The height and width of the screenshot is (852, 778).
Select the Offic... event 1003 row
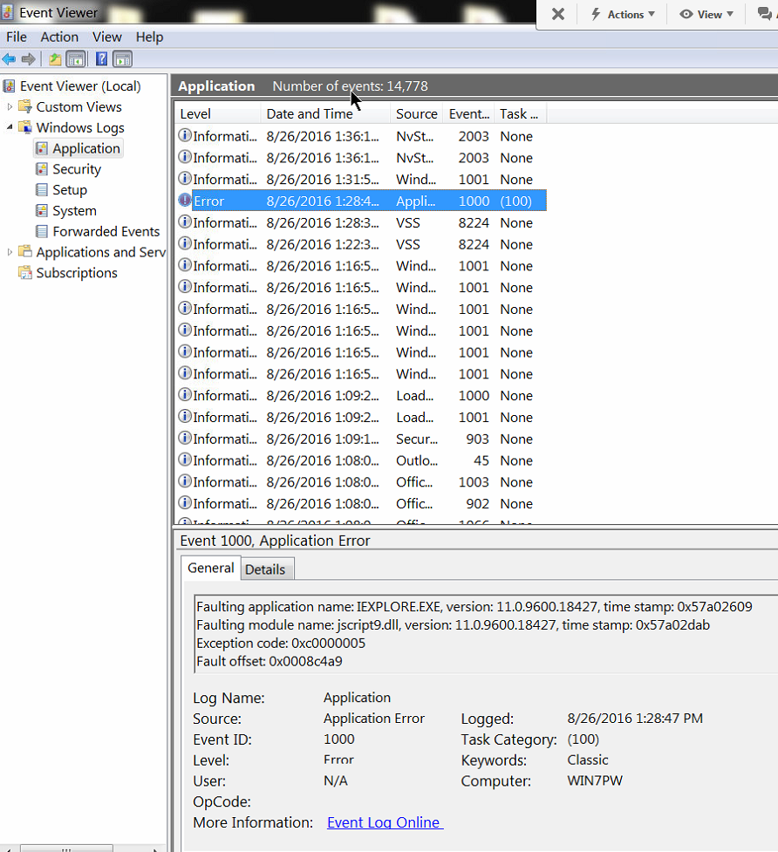click(361, 482)
